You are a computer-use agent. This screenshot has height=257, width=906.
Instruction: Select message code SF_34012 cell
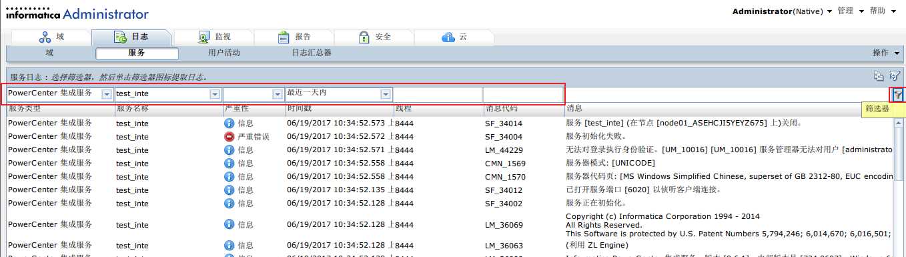pos(504,190)
